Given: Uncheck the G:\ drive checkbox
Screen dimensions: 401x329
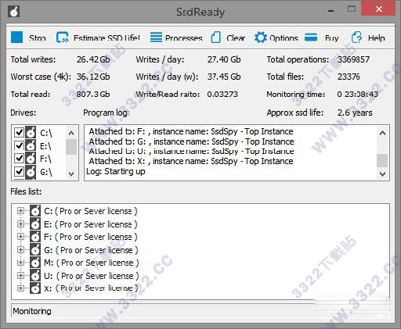Looking at the screenshot, I should click(19, 172).
